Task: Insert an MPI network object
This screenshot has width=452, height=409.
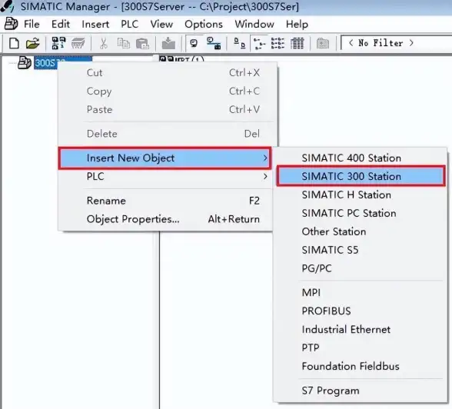Action: [x=361, y=293]
